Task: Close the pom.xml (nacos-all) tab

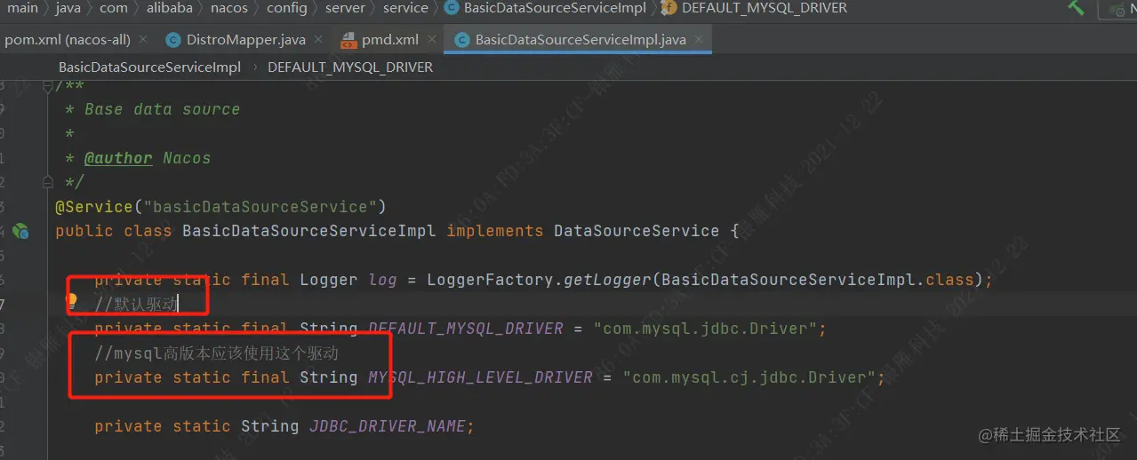Action: (144, 40)
